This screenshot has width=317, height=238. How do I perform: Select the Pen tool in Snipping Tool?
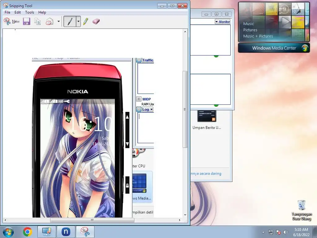70,21
